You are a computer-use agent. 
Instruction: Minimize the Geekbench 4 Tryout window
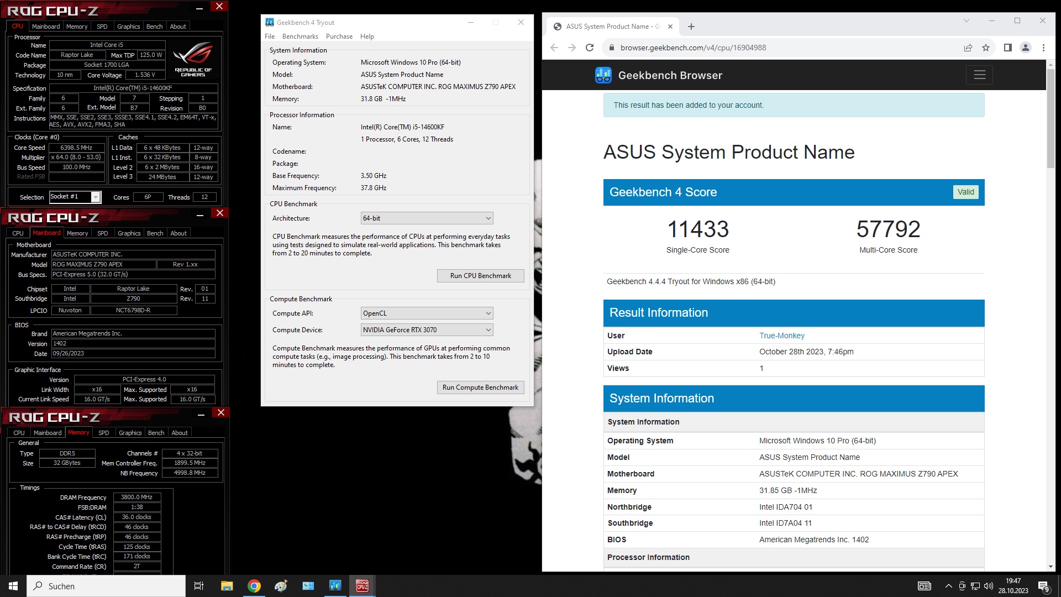point(471,22)
